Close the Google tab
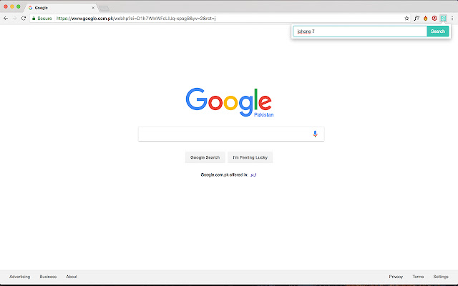 (x=93, y=8)
